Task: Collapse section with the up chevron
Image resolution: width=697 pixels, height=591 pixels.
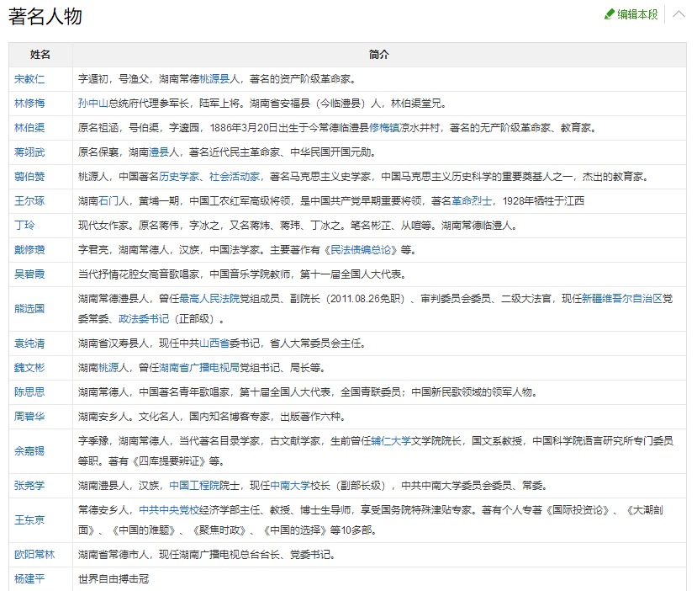Action: coord(679,14)
